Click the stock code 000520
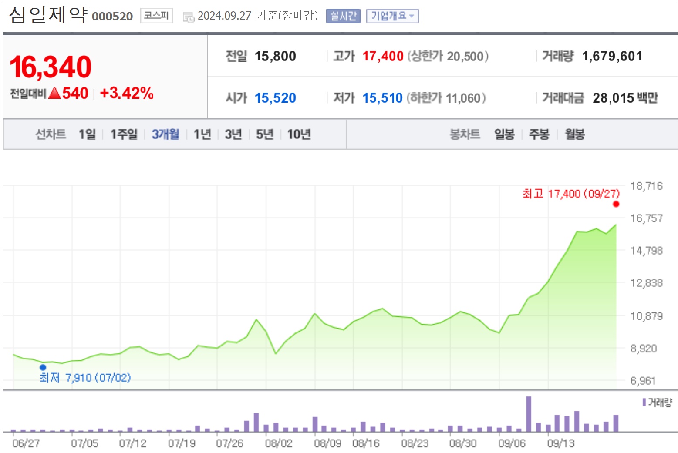This screenshot has width=678, height=453. [112, 17]
